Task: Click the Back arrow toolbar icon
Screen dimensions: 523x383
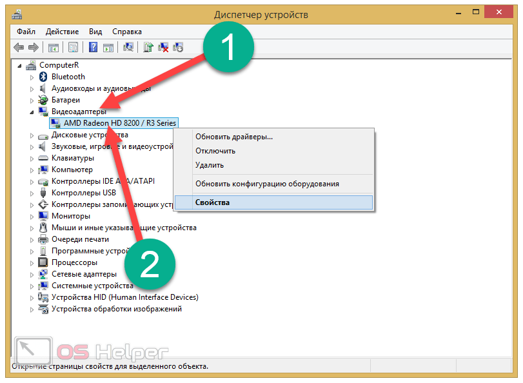Action: click(x=18, y=47)
